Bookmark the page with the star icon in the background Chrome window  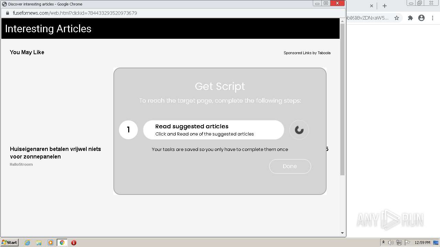397,18
